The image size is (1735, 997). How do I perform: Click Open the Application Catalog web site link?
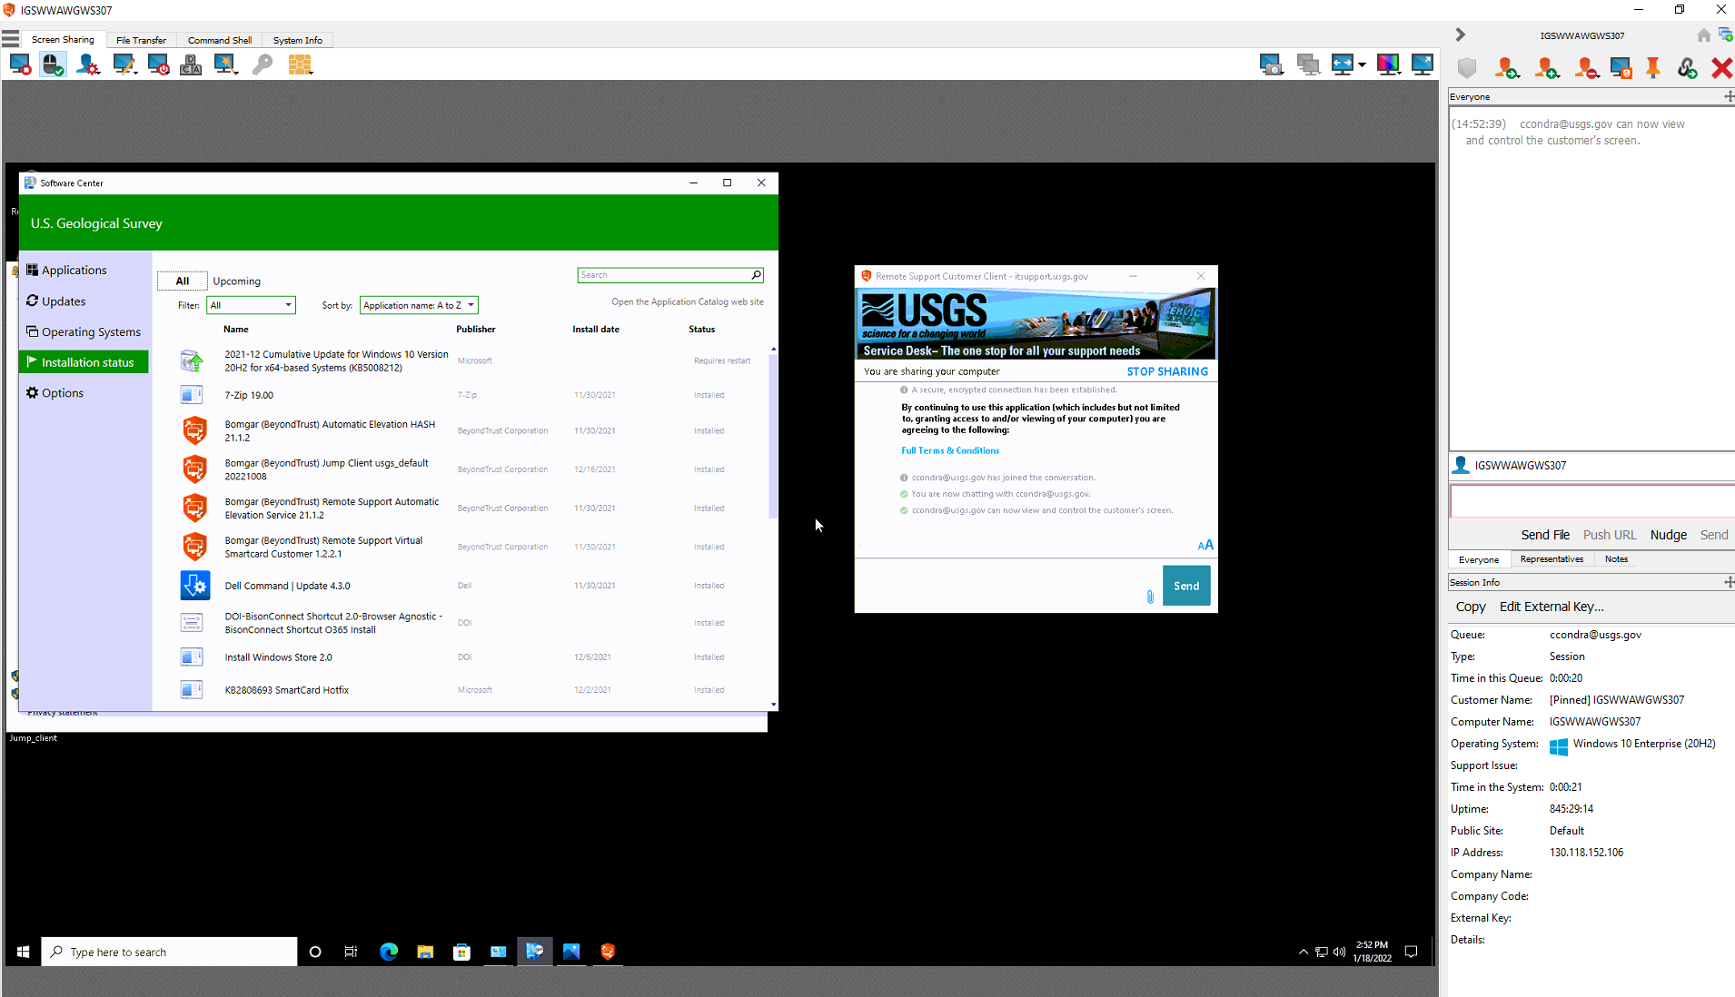(x=688, y=301)
